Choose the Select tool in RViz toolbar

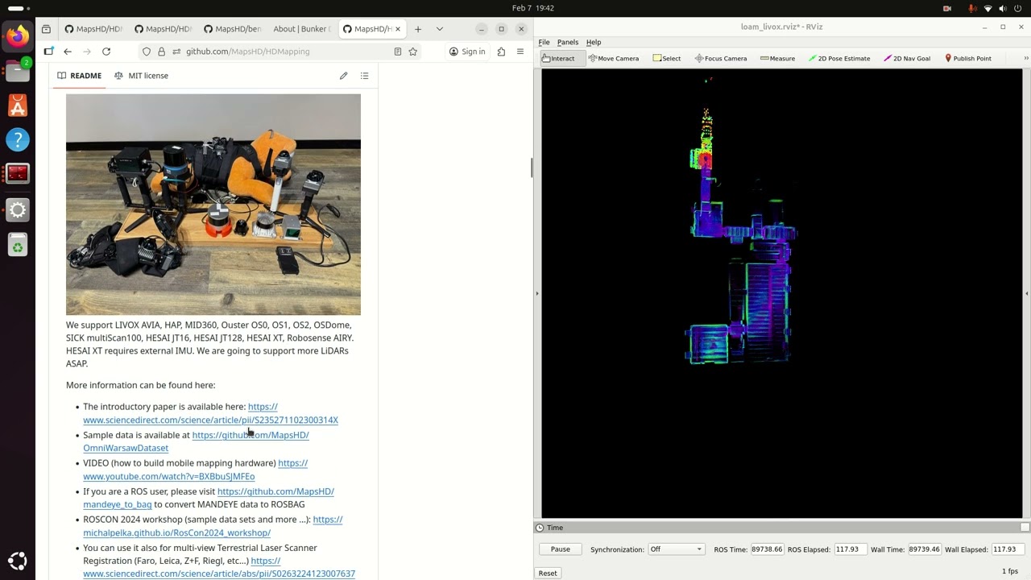667,58
